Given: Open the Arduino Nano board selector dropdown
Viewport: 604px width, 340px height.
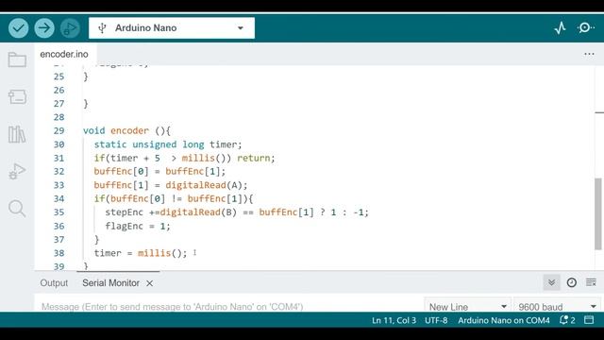Looking at the screenshot, I should 172,28.
